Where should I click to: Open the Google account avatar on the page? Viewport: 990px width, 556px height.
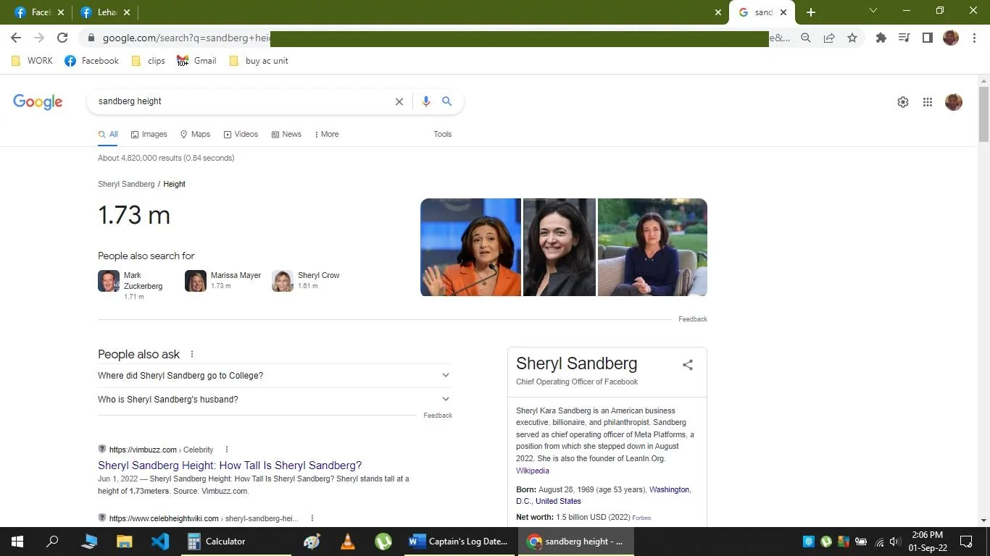pyautogui.click(x=954, y=102)
